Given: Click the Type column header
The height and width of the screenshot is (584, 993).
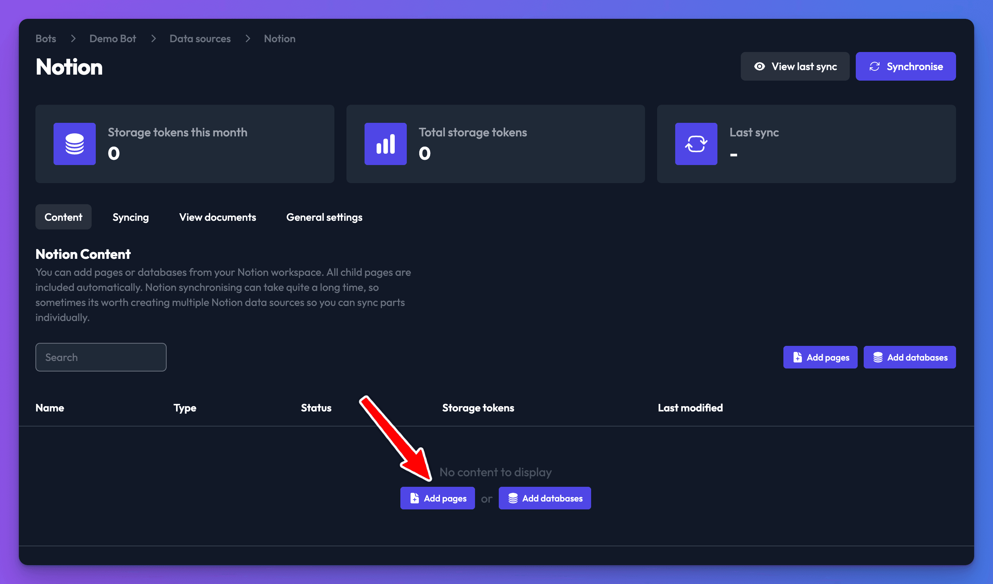Looking at the screenshot, I should tap(185, 408).
